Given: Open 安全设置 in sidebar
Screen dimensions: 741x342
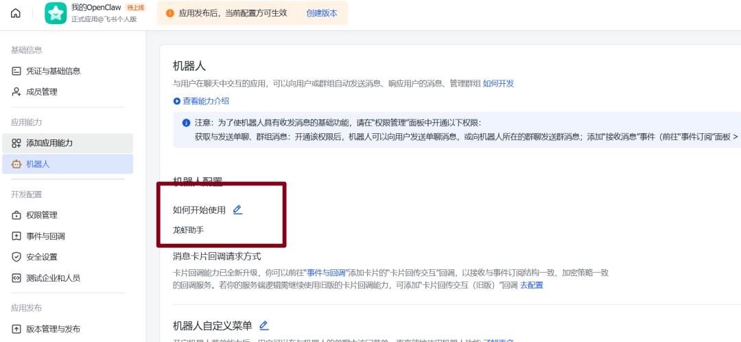Looking at the screenshot, I should 41,257.
